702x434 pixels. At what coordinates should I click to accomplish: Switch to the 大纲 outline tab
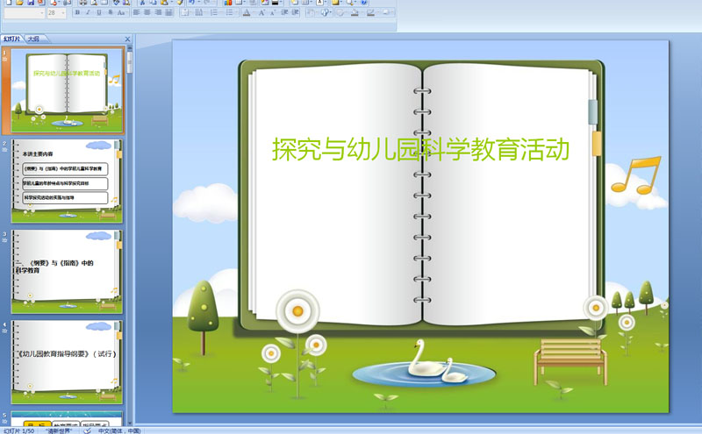point(33,39)
